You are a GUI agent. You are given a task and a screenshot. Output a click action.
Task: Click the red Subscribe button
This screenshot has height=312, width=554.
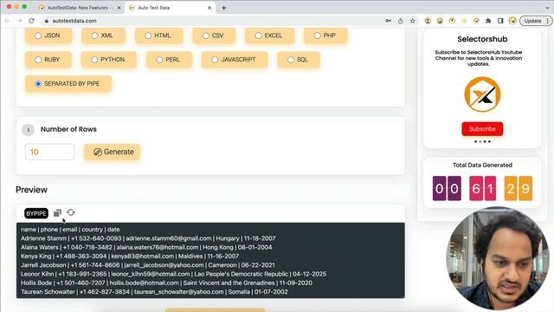(x=482, y=129)
